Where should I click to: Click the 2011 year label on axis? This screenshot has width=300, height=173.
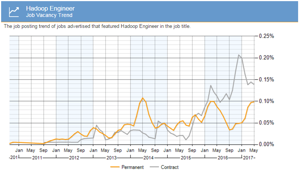coord(37,158)
